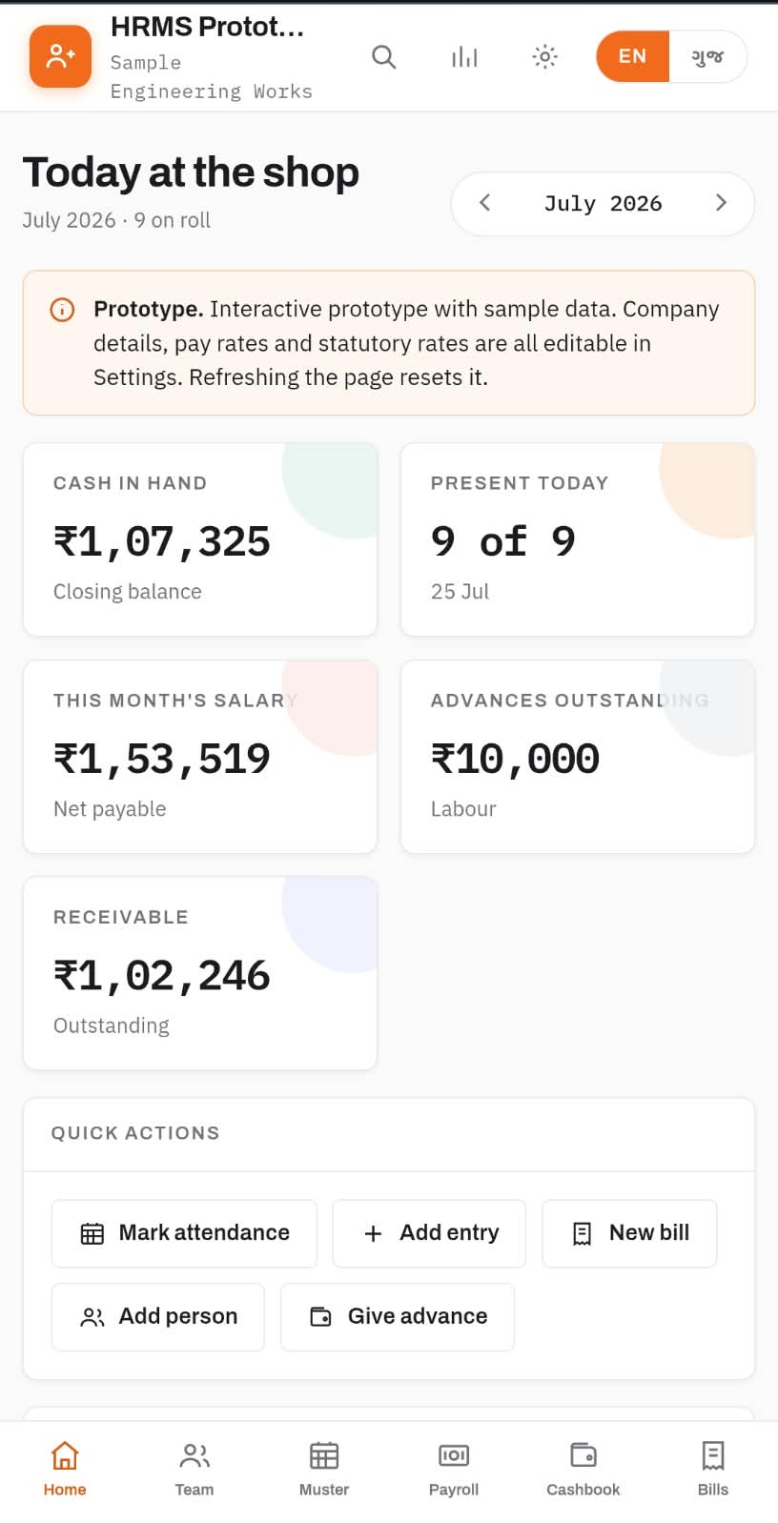Open search with the magnifier icon

383,57
